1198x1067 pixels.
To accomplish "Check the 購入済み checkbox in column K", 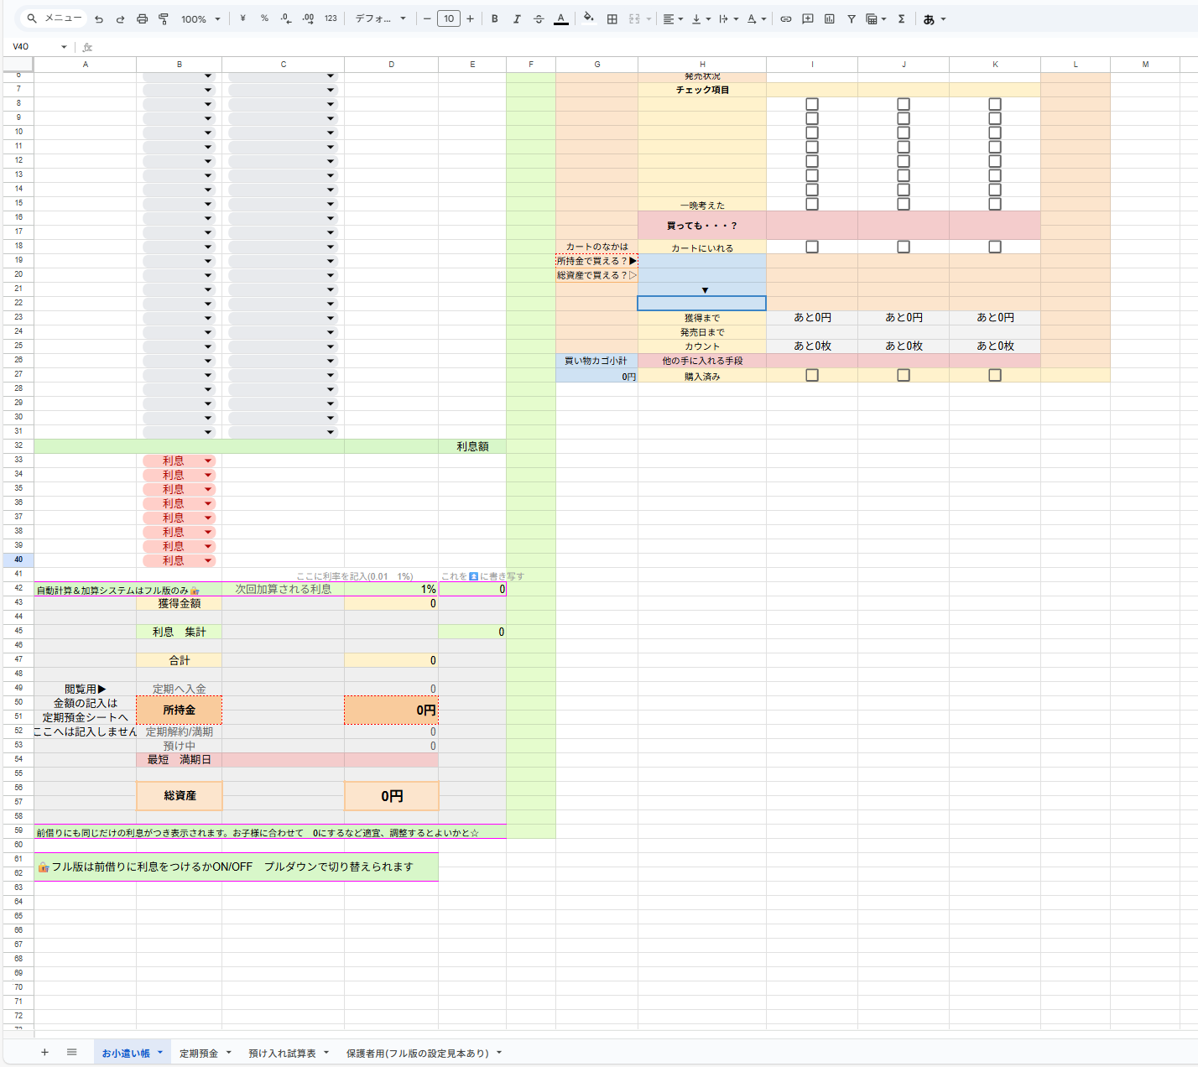I will [x=995, y=375].
